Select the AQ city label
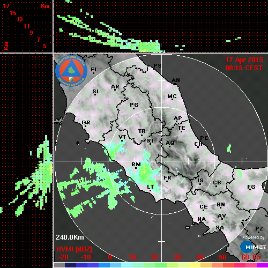The width and height of the screenshot is (268, 268). pos(170,143)
